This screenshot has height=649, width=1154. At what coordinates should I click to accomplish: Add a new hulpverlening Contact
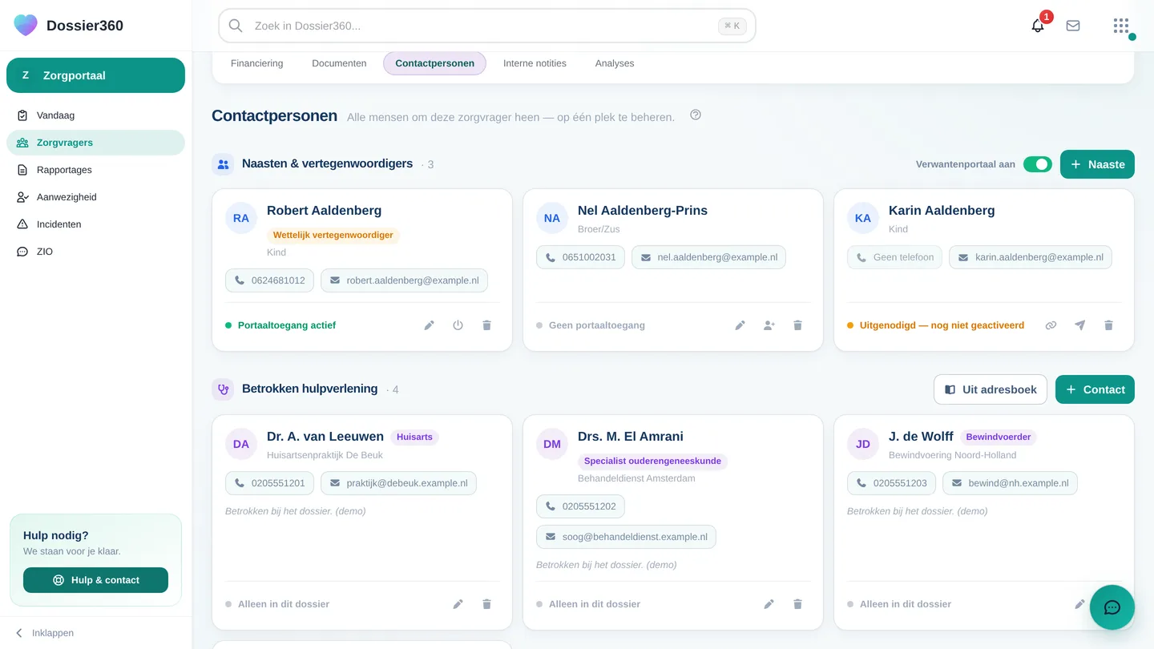click(1095, 389)
